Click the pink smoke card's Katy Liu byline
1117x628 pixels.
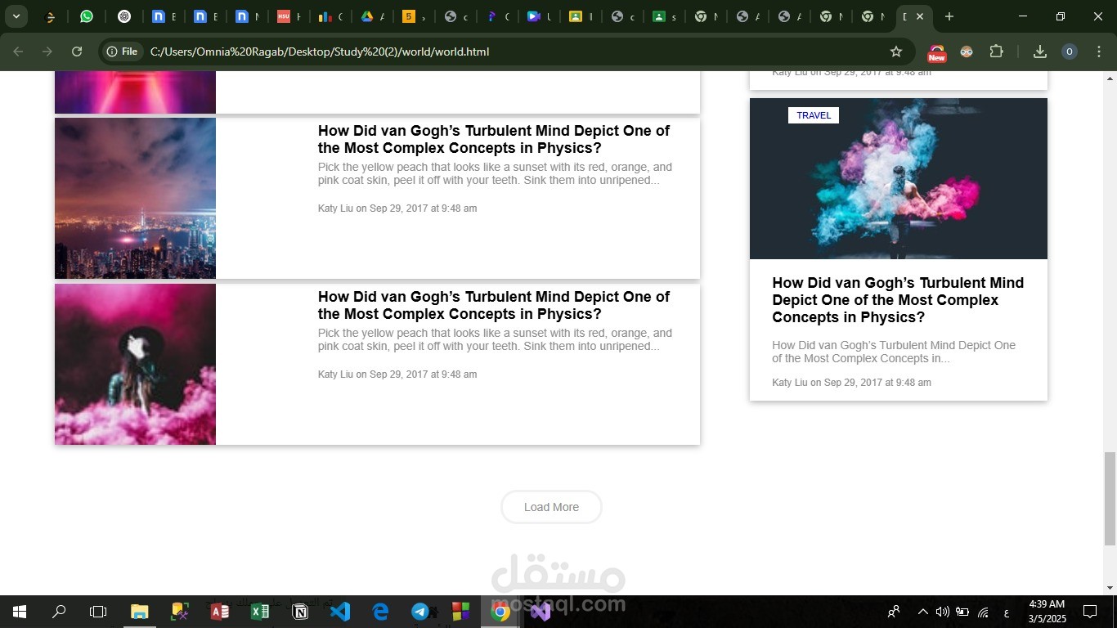[397, 375]
